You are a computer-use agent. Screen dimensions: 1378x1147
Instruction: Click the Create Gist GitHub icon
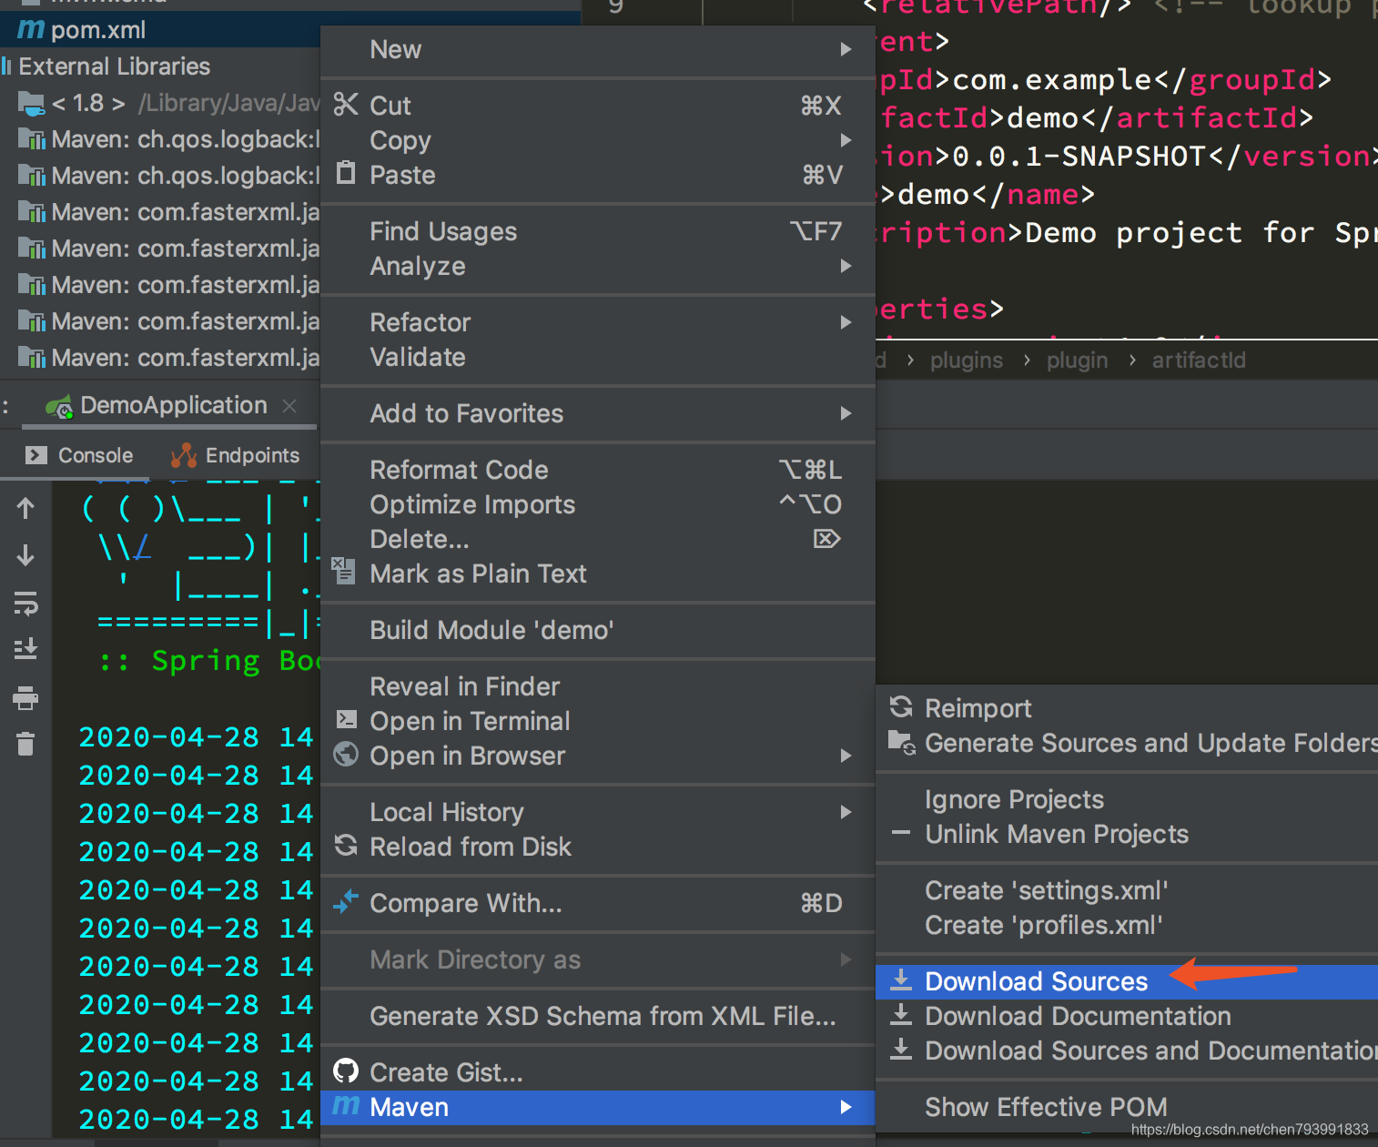pyautogui.click(x=346, y=1071)
